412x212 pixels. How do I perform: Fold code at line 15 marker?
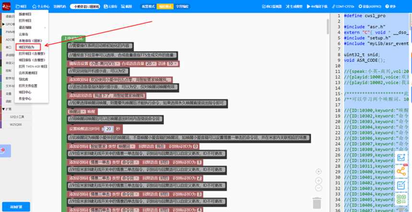(x=342, y=94)
